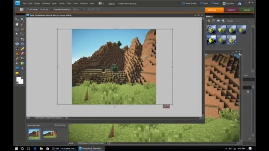269x151 pixels.
Task: Select the Blur tool
Action: click(x=22, y=68)
